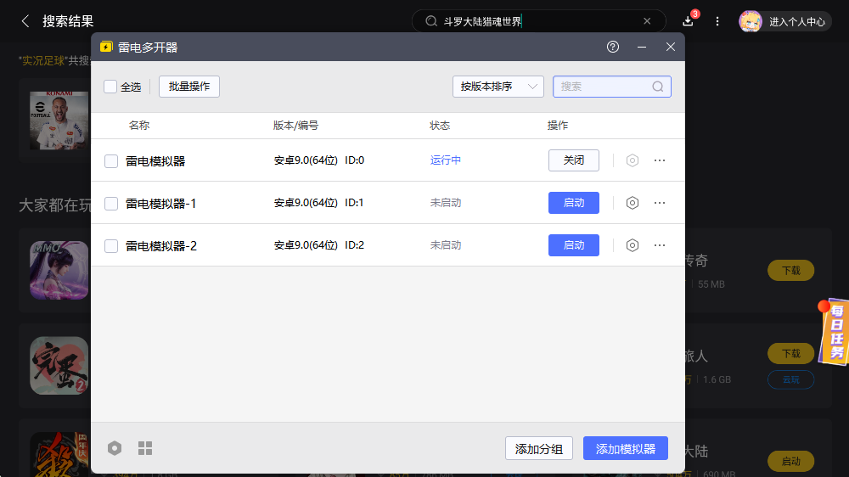849x477 pixels.
Task: Go back from 搜索结果 page
Action: pyautogui.click(x=25, y=21)
